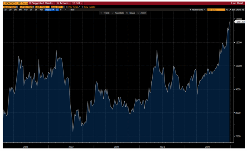Viewport: 247px width, 151px height.
Task: Toggle the Mov Avgs checkbox
Action: (67, 7)
